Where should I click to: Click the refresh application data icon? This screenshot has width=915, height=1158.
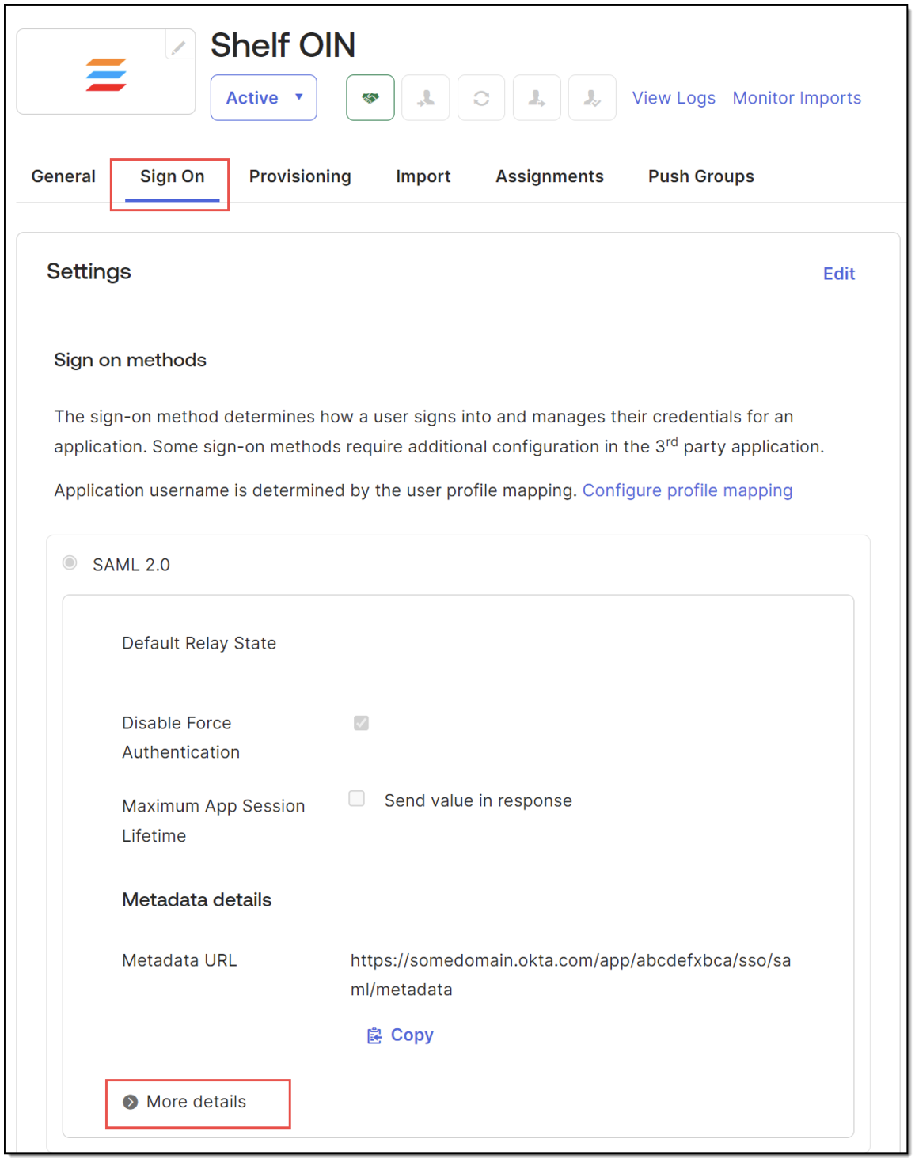pos(481,98)
